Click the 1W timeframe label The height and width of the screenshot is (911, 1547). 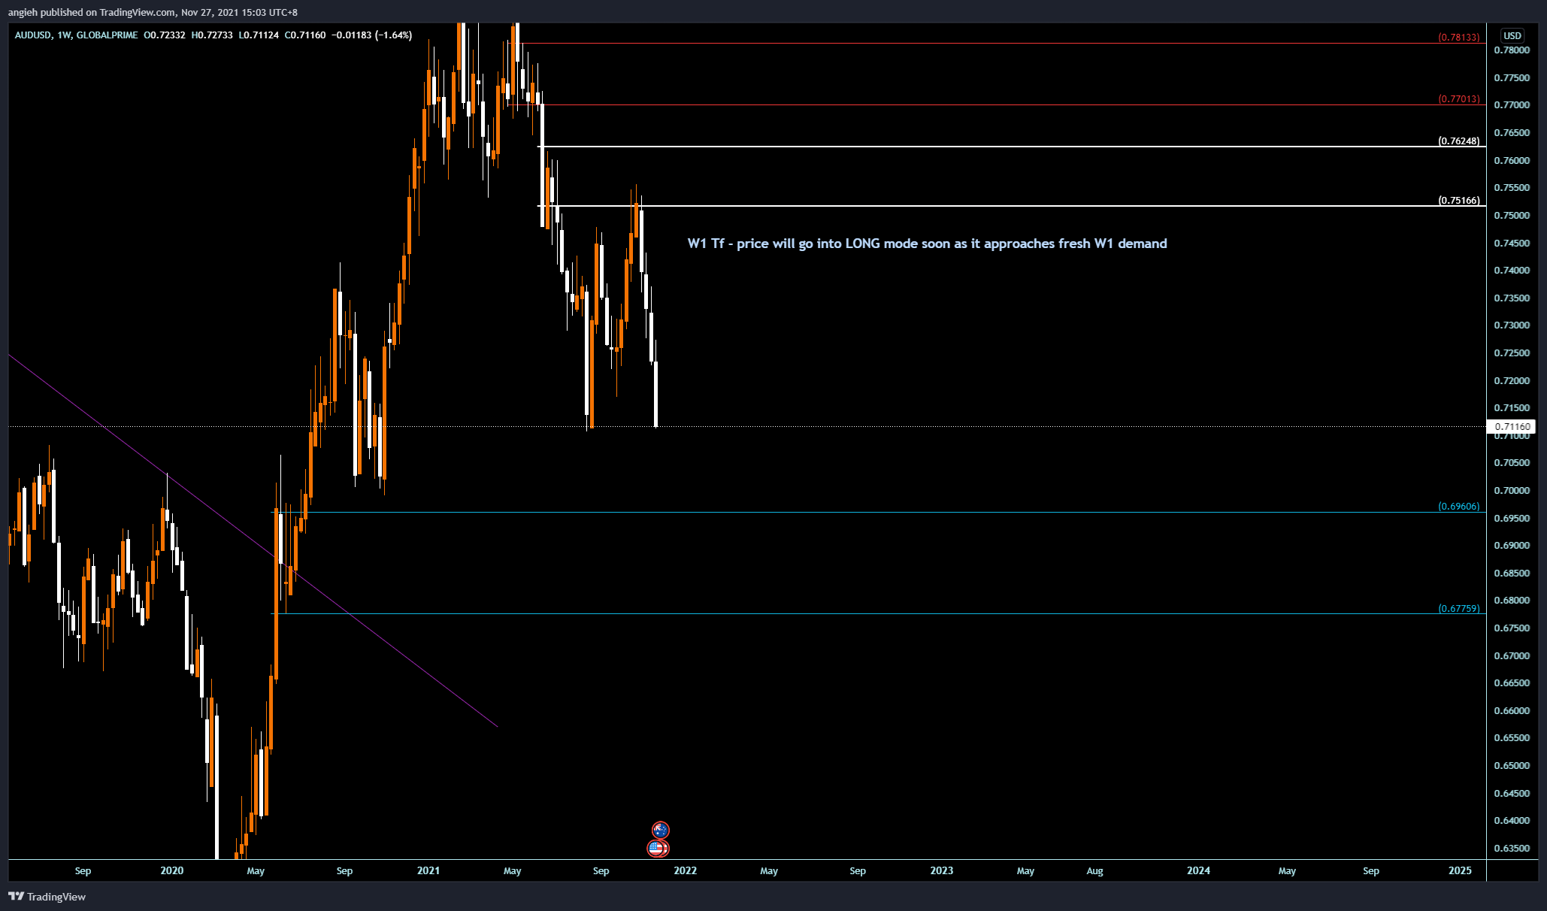(64, 35)
